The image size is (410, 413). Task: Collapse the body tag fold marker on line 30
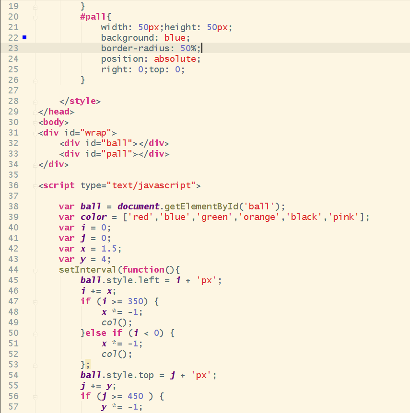point(35,123)
